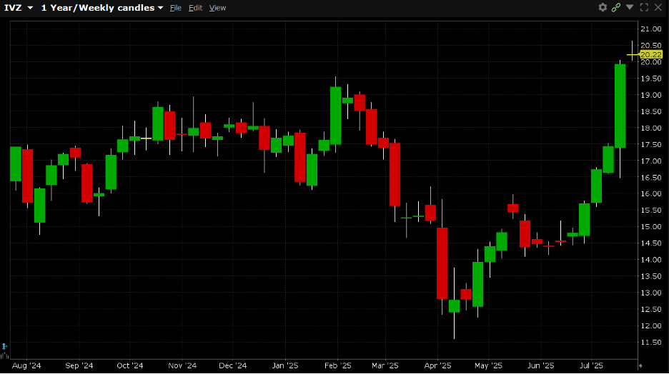Viewport: 669px width, 374px height.
Task: Open the Edit menu
Action: coord(195,8)
